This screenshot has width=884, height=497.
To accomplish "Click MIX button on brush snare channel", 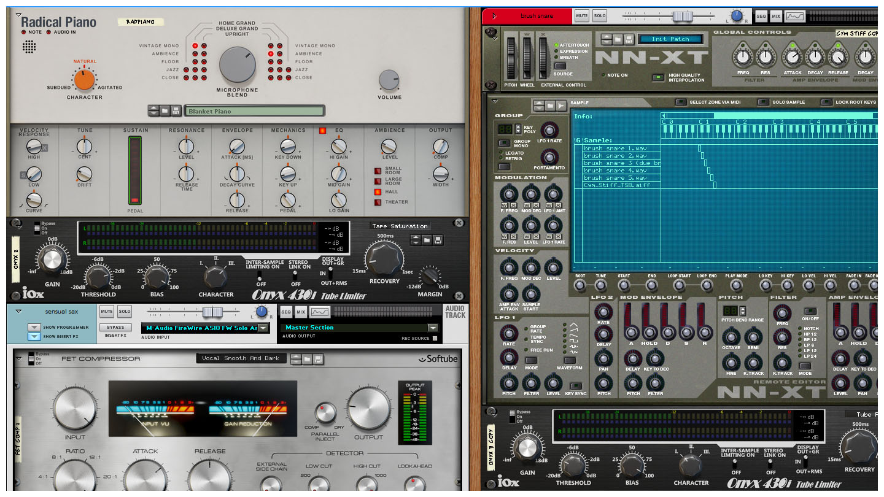I will 776,16.
